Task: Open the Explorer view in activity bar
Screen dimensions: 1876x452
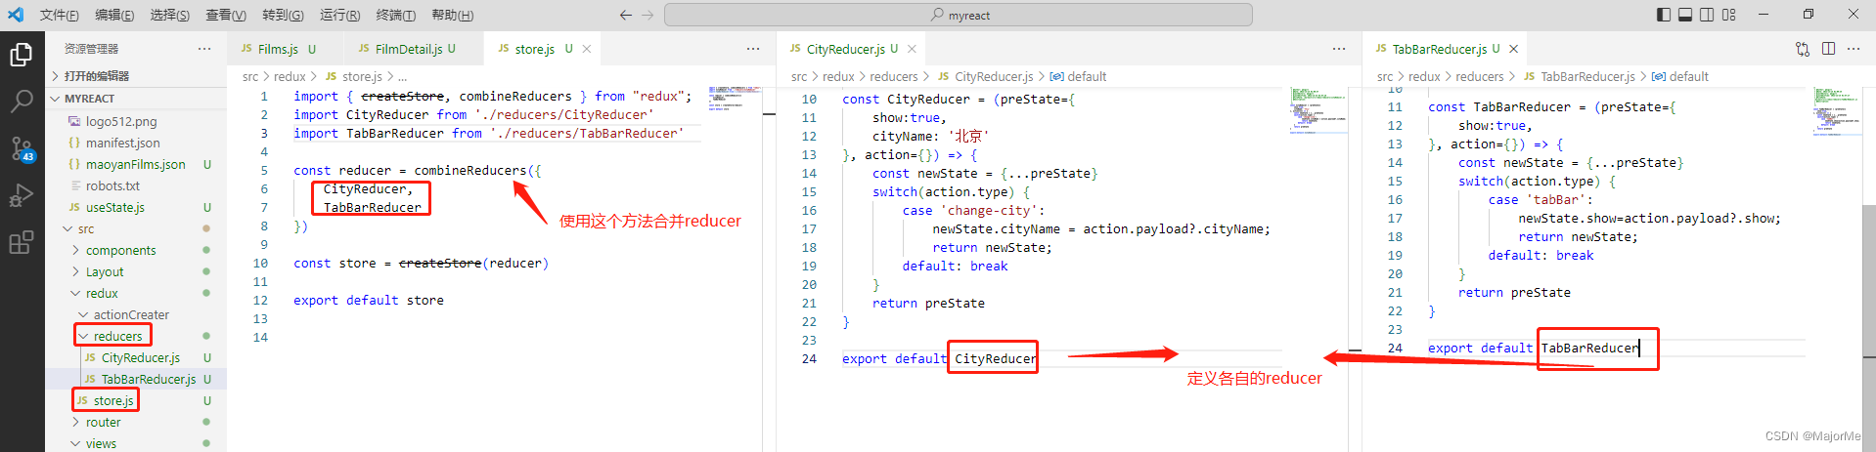Action: click(22, 55)
